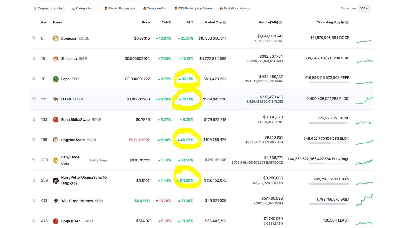Open the Show rows dropdown
404x228 pixels.
[364, 8]
